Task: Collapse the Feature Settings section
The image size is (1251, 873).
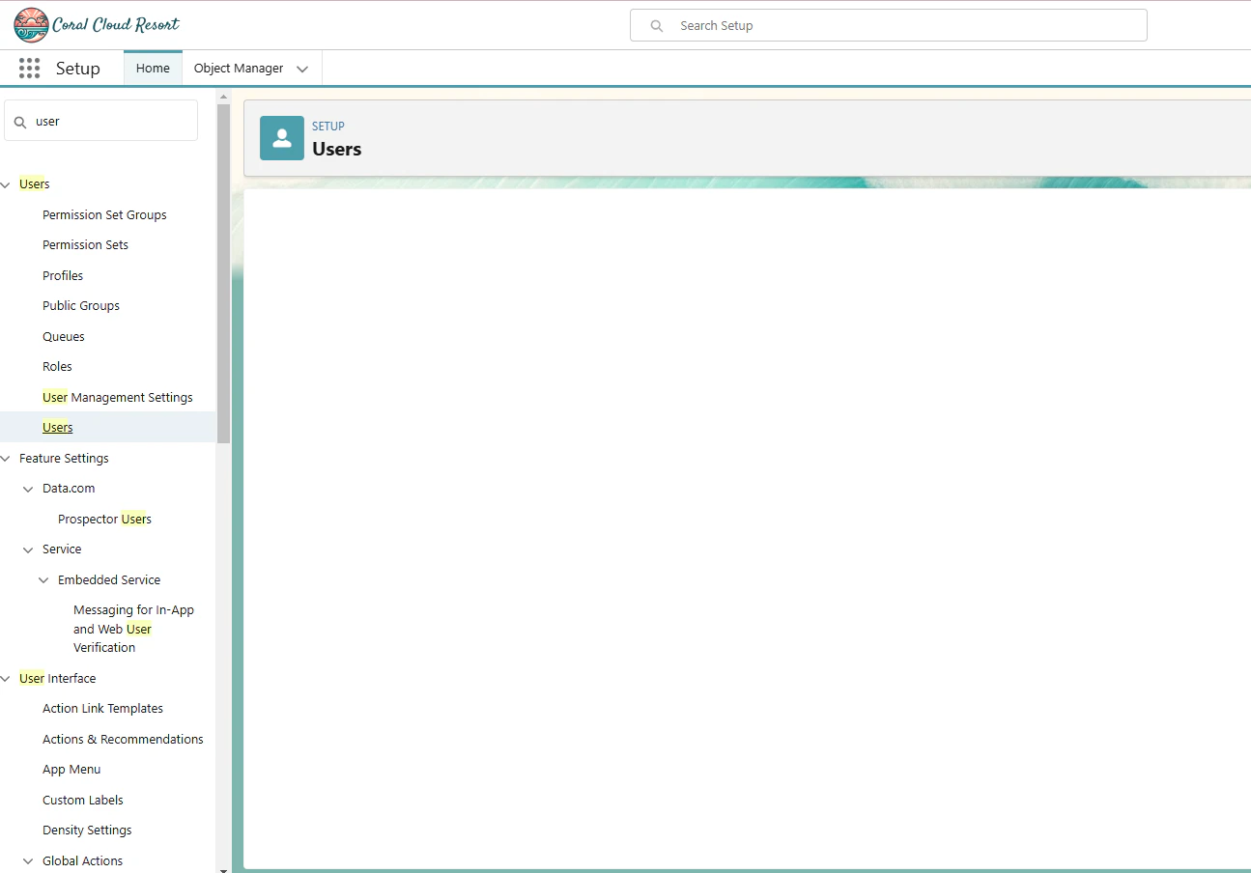Action: coord(8,459)
